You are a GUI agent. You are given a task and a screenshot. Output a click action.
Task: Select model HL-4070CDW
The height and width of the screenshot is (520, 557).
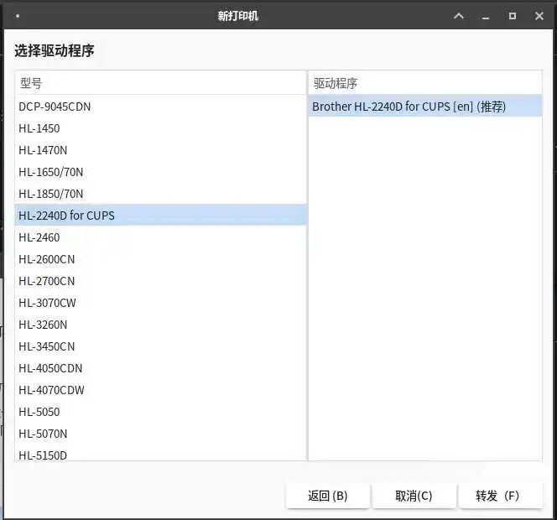[160, 390]
